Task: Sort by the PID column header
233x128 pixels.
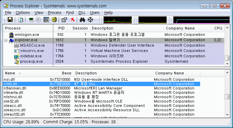Action: pos(60,28)
